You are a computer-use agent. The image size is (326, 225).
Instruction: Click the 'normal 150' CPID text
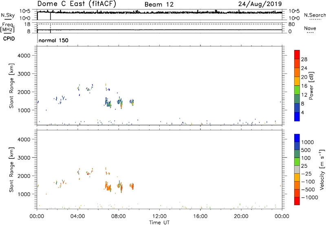tap(53, 40)
